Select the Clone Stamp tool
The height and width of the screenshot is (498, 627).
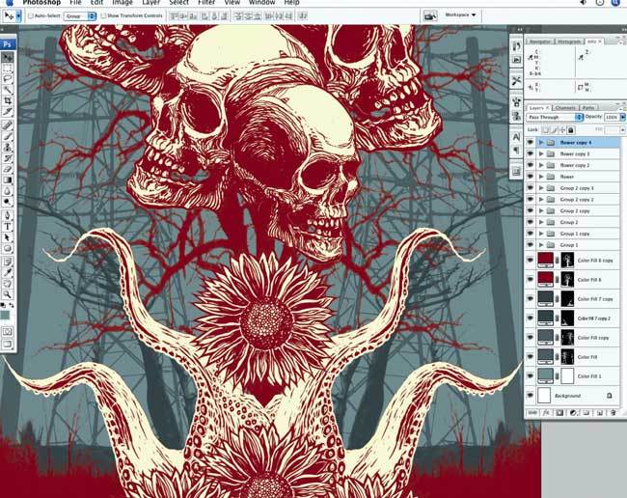click(8, 148)
